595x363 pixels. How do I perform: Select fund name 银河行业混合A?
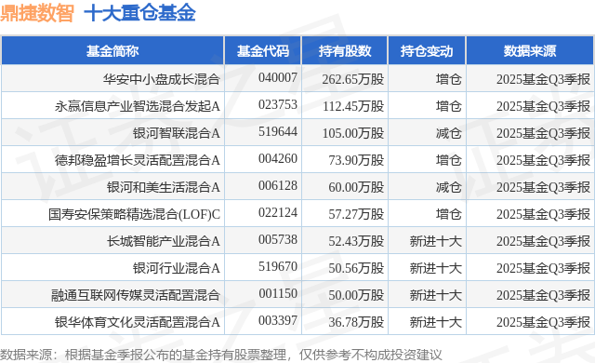[x=177, y=268]
